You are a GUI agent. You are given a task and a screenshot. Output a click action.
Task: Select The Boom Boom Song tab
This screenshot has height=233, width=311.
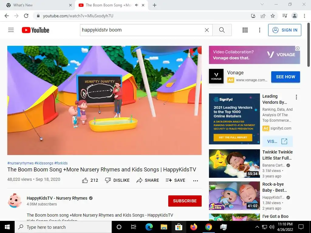[108, 5]
